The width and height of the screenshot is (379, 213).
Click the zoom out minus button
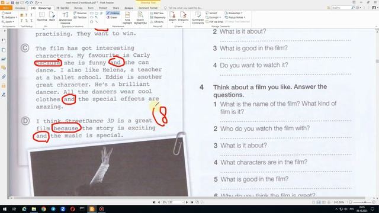(x=351, y=202)
